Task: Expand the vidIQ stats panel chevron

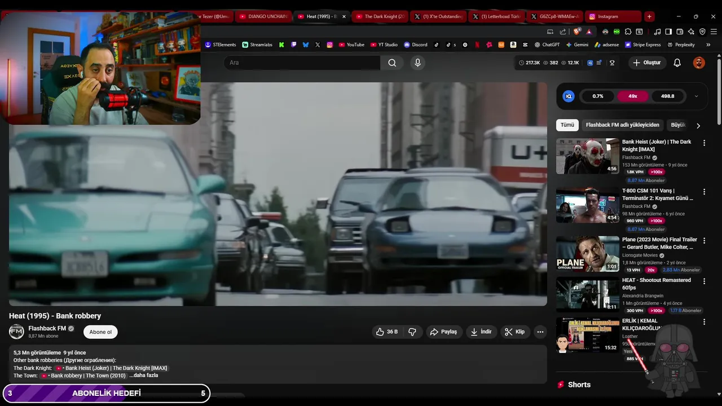Action: tap(696, 96)
